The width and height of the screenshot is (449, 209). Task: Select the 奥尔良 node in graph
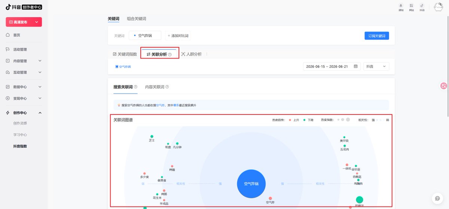coord(344,137)
